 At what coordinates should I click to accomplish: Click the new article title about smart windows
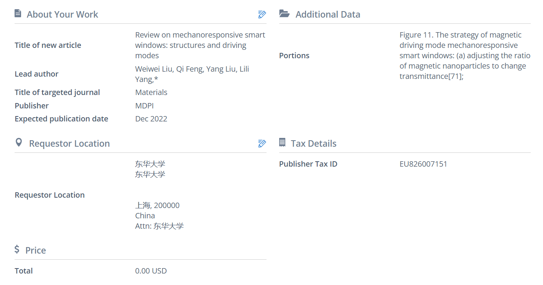click(200, 45)
